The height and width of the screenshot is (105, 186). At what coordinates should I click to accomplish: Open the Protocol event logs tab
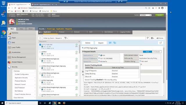pyautogui.click(x=66, y=32)
